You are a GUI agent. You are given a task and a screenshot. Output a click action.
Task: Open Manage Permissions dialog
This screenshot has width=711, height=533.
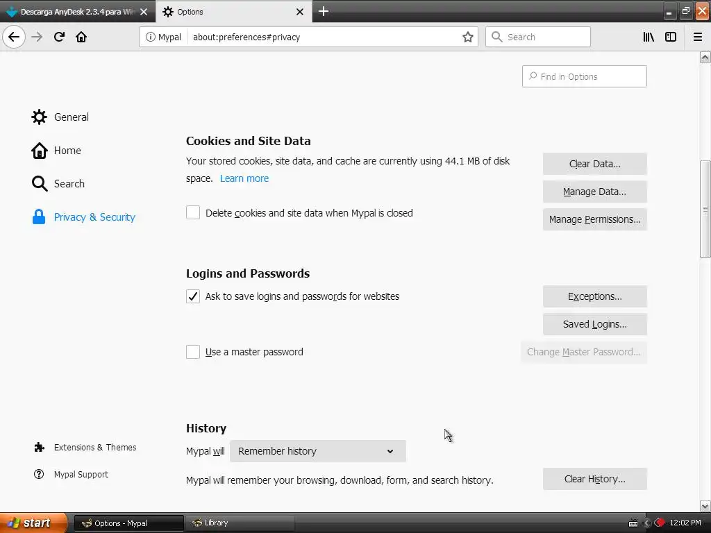pos(594,219)
